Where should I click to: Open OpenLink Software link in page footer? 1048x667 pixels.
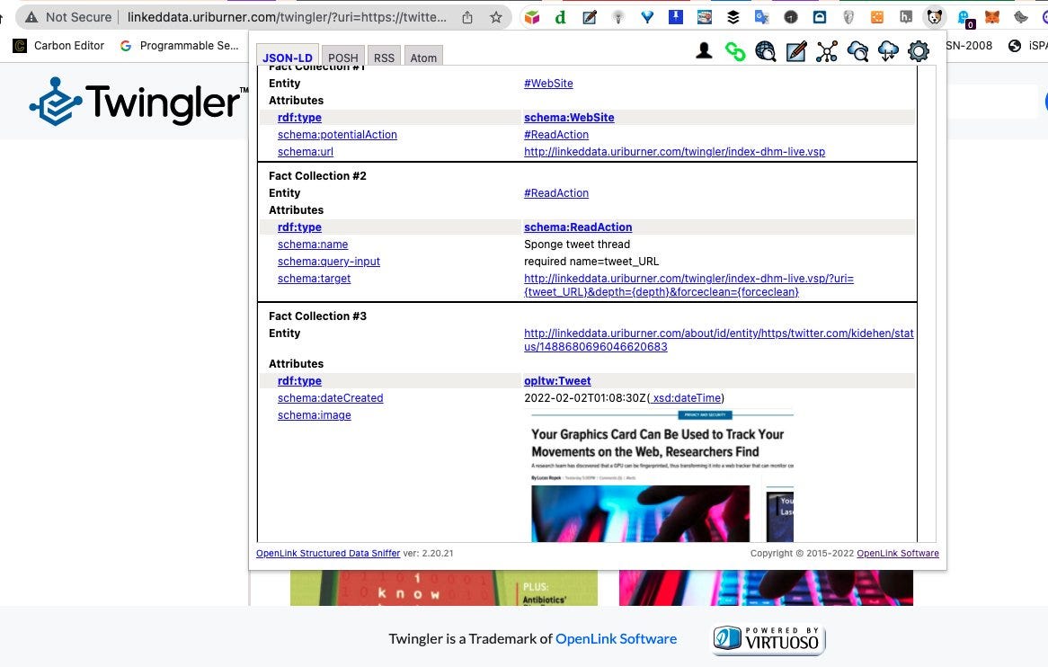pos(616,639)
